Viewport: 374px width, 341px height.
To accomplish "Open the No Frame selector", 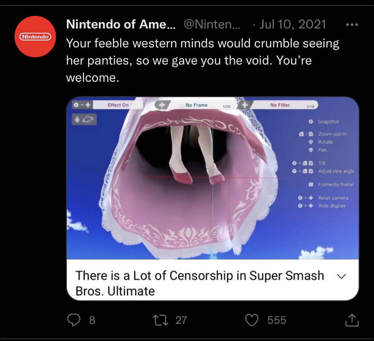I will coord(197,105).
